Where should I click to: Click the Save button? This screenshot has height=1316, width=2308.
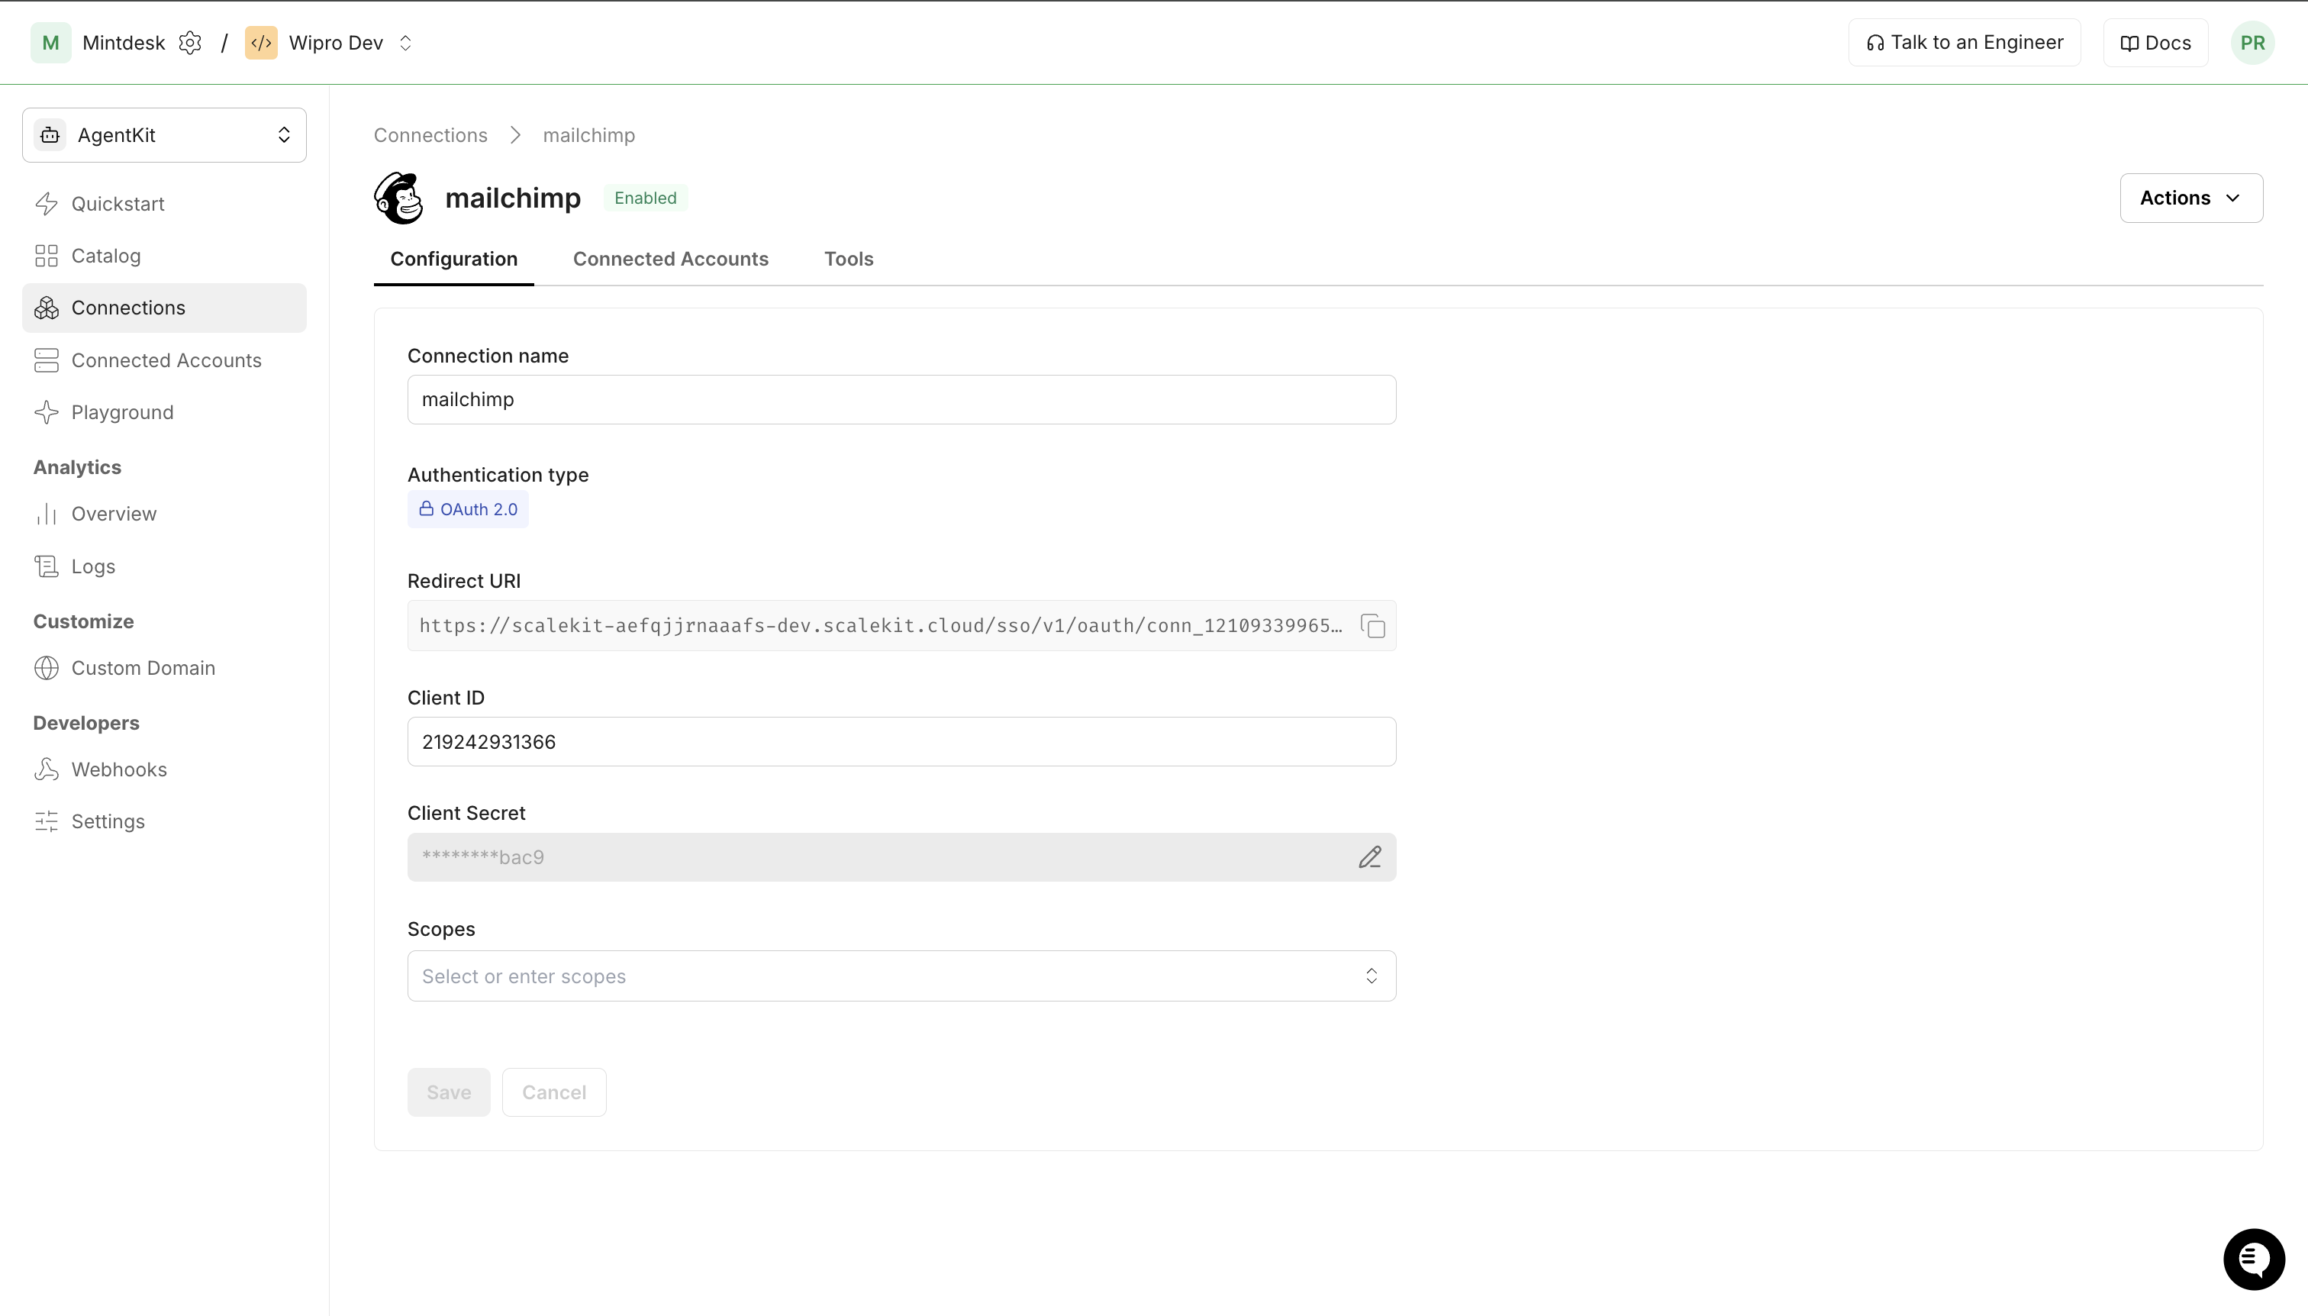coord(448,1092)
